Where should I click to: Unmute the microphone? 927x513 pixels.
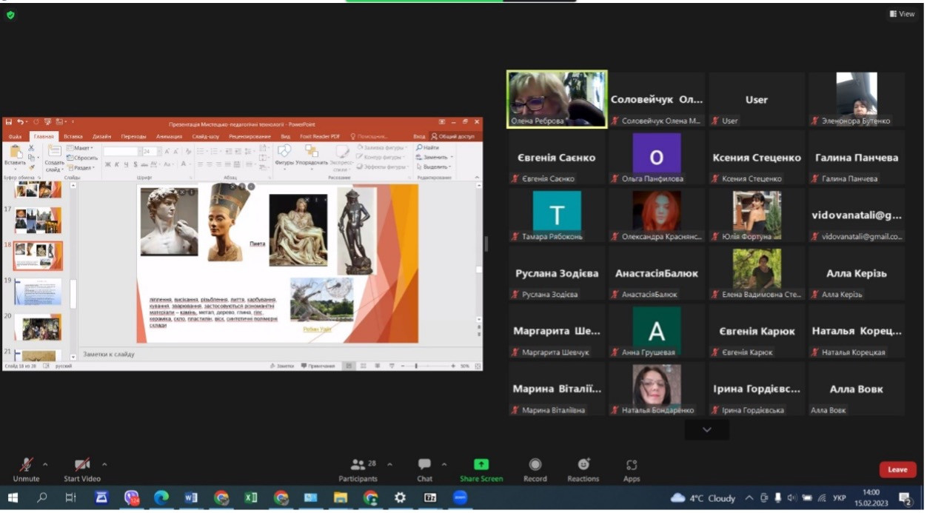26,465
